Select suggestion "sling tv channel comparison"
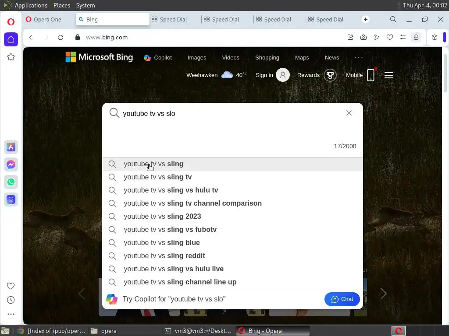Screen dimensions: 449x336 pos(232,203)
